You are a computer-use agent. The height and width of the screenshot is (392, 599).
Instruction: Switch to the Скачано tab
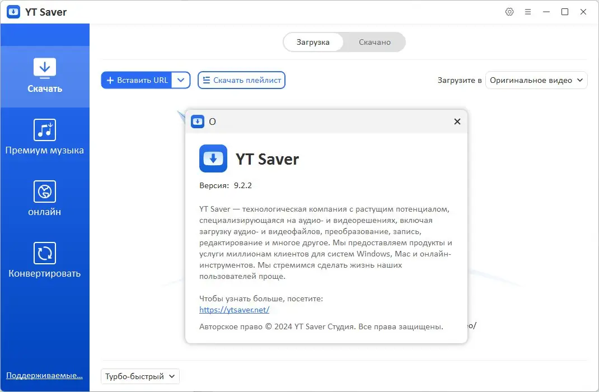[x=375, y=42]
